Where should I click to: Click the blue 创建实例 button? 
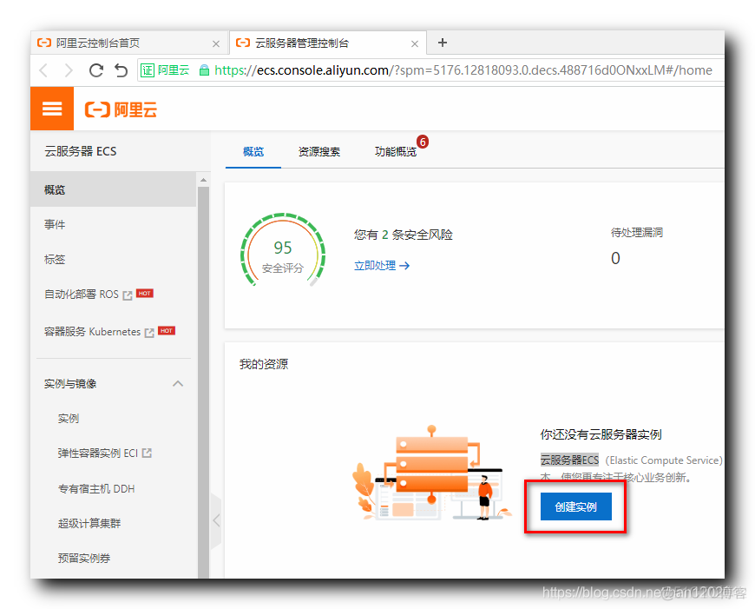tap(576, 506)
